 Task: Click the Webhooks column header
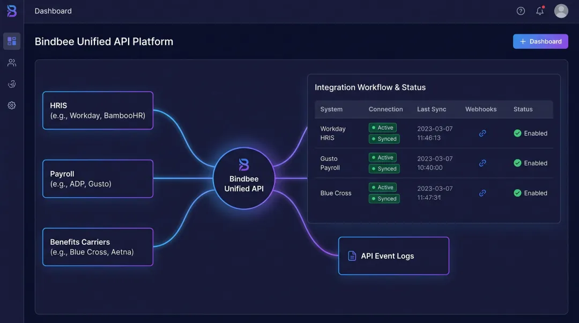tap(481, 109)
